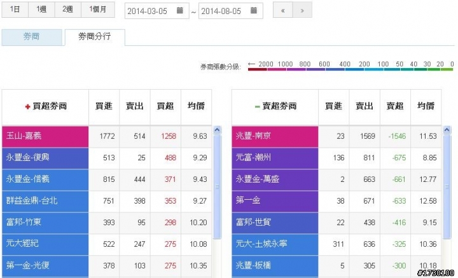This screenshot has width=458, height=278.
Task: Select broker row 元大-土城永寧
Action: click(x=275, y=245)
